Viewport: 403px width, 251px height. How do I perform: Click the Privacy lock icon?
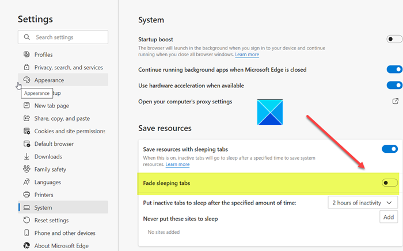point(26,67)
